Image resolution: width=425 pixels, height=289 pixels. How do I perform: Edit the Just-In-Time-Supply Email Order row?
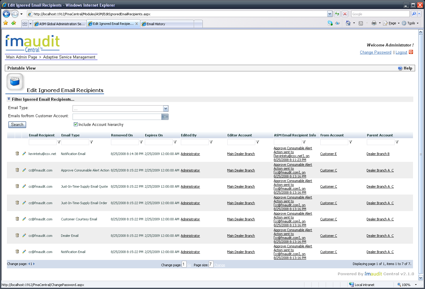[24, 203]
